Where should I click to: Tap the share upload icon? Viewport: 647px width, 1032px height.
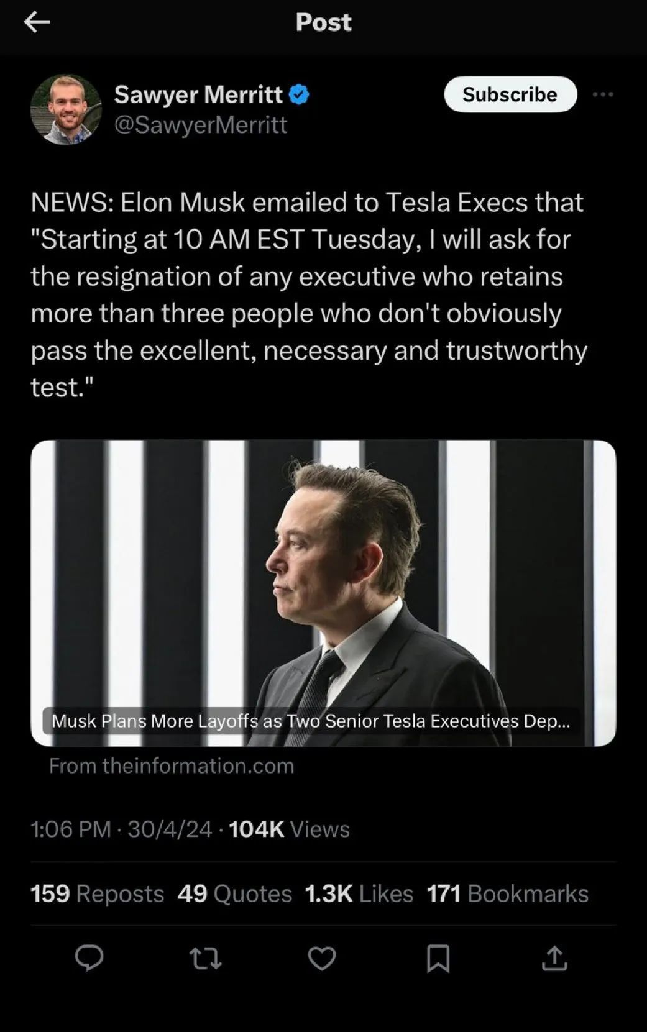(554, 958)
